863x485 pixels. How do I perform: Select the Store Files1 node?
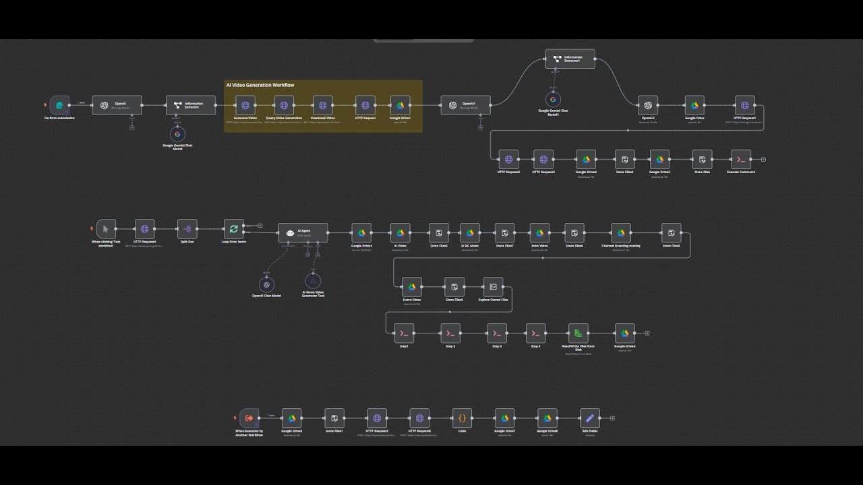(334, 418)
